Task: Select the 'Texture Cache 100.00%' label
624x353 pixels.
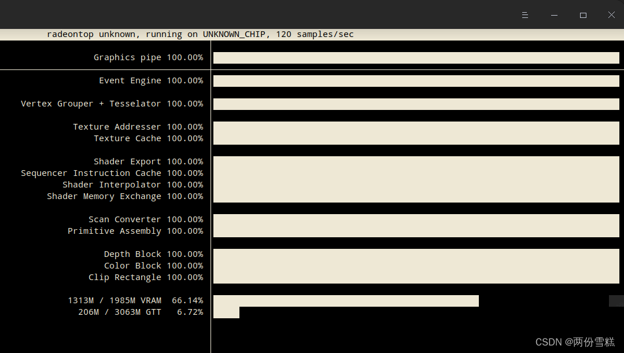Action: click(149, 138)
